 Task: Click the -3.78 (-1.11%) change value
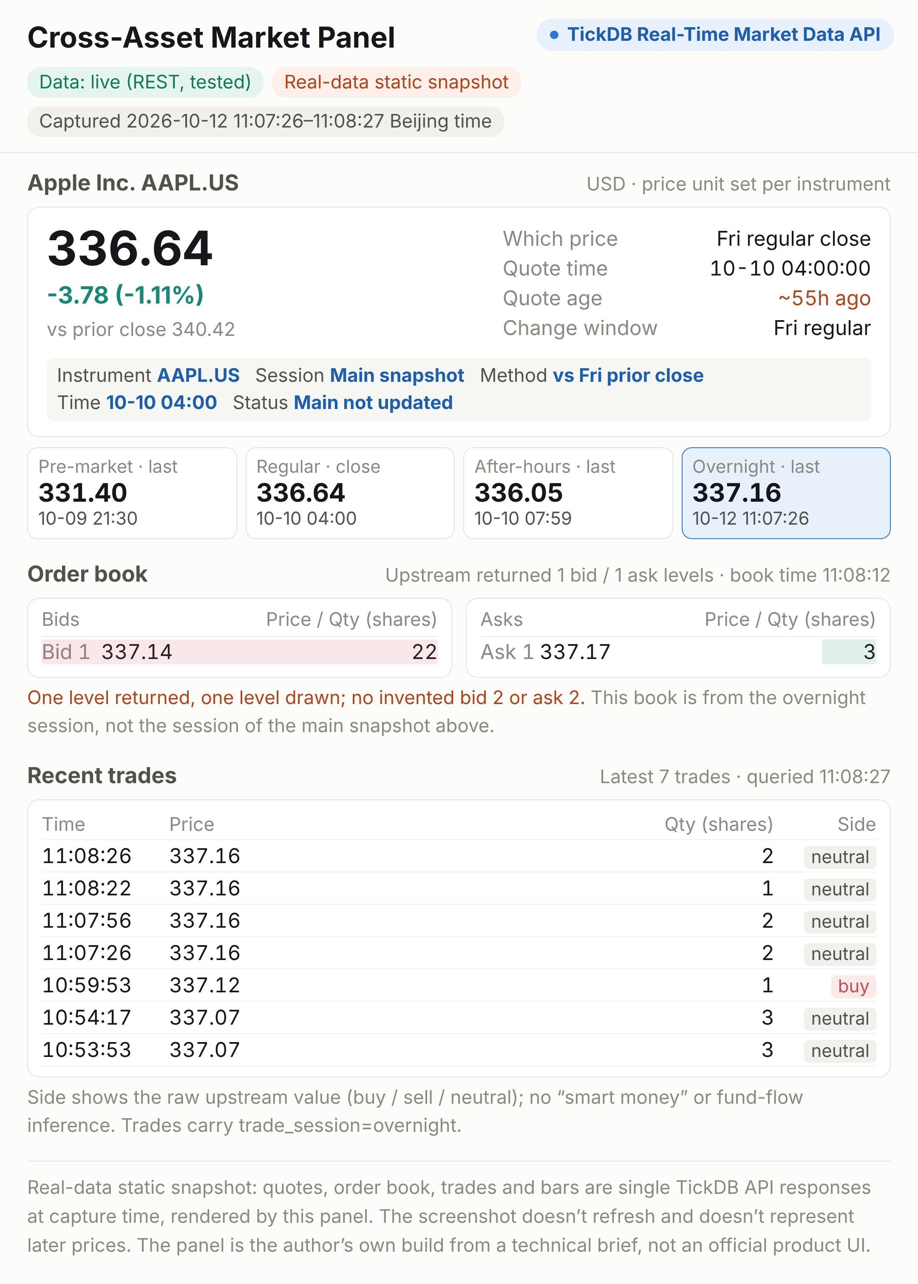(125, 295)
